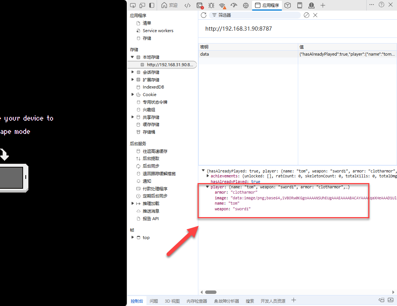This screenshot has height=306, width=397.
Task: Open the Memory chip tool
Action: pos(246,5)
